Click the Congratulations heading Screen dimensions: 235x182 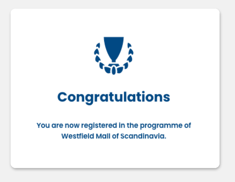tap(114, 97)
